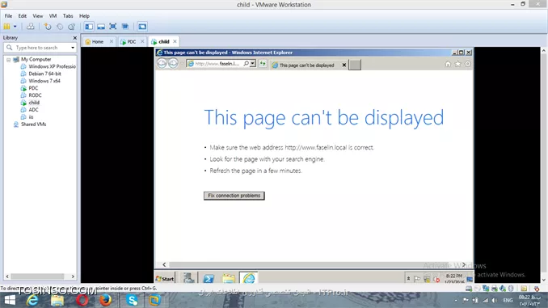The image size is (548, 308).
Task: Click the horizontal scrollbar in the browser page
Action: (314, 264)
